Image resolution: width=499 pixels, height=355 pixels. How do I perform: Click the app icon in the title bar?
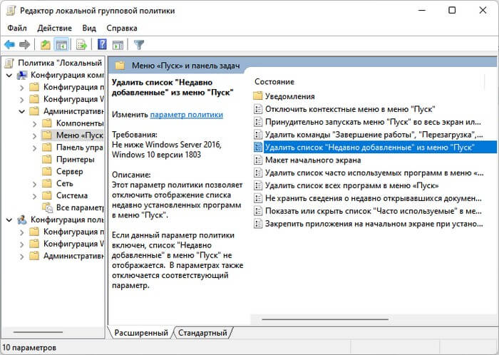[11, 11]
